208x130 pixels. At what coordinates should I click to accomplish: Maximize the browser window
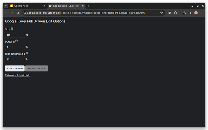[x=198, y=6]
